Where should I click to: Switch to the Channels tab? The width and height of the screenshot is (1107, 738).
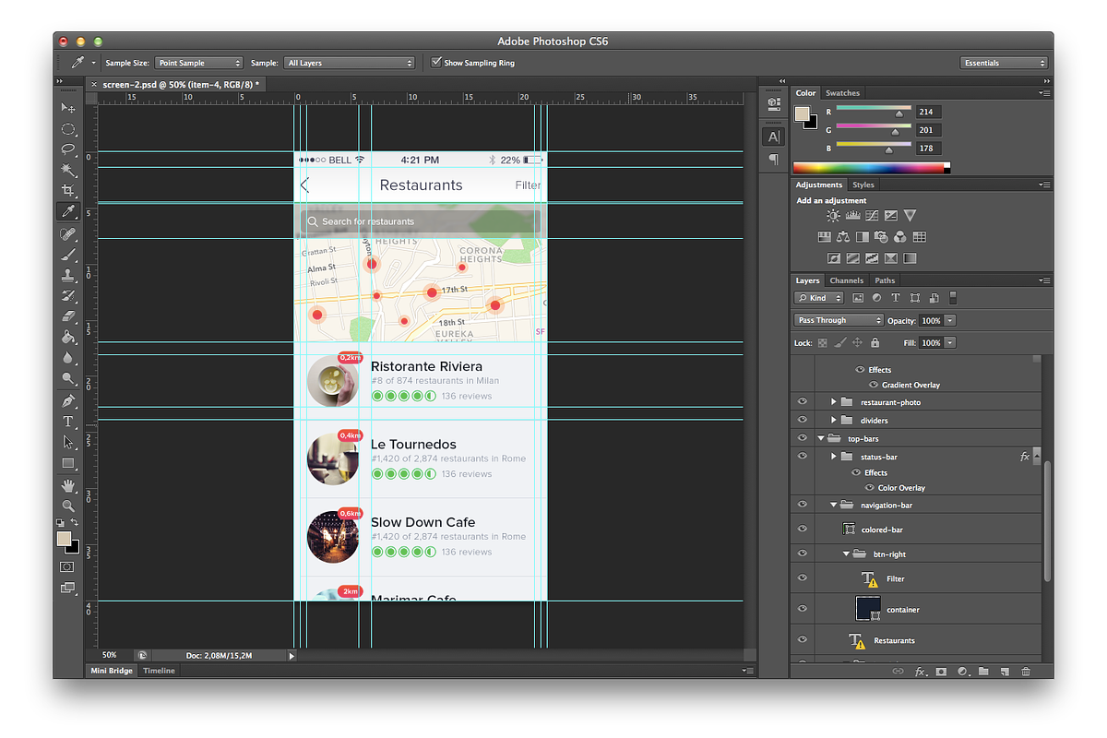coord(847,280)
